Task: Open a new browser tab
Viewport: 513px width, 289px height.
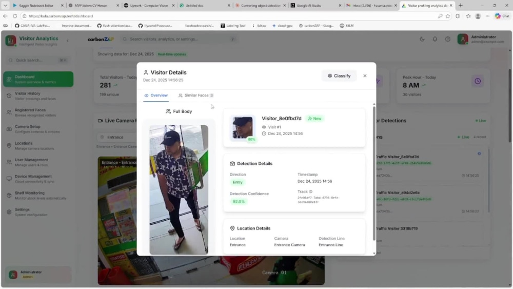Action: click(x=461, y=6)
